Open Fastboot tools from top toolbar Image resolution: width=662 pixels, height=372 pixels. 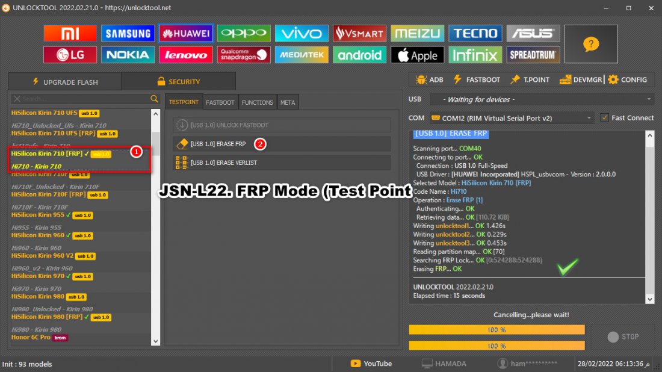(477, 80)
